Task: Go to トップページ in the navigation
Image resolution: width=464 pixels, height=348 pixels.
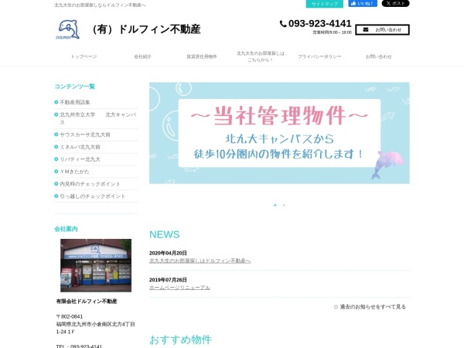Action: (84, 56)
